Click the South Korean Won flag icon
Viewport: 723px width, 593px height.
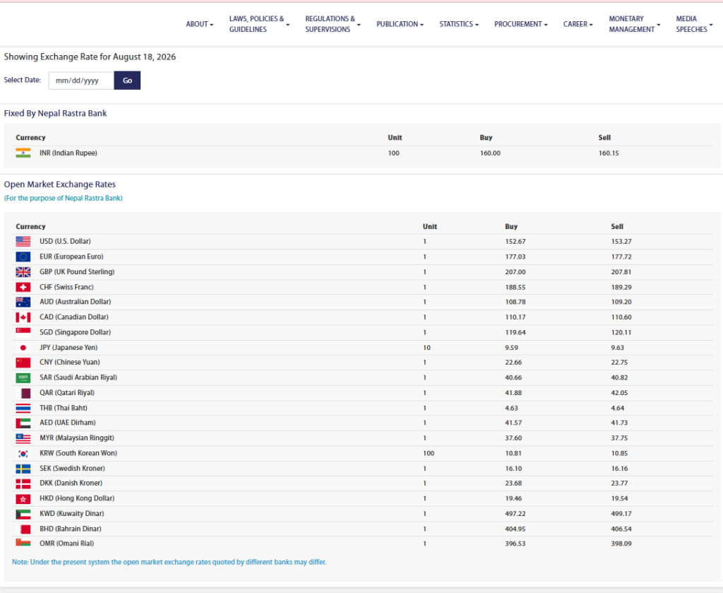(x=23, y=453)
